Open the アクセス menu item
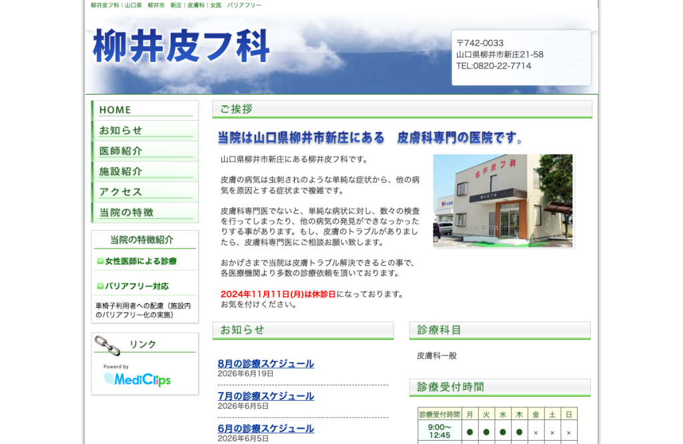Viewport: 683px width, 444px height. tap(145, 192)
